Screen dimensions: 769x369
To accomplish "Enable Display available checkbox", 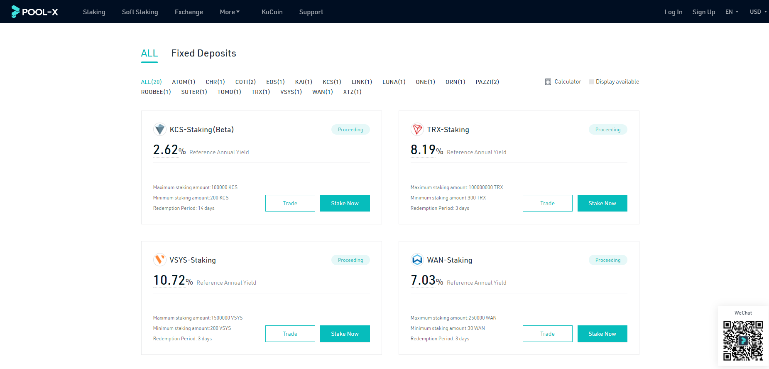I will point(591,82).
